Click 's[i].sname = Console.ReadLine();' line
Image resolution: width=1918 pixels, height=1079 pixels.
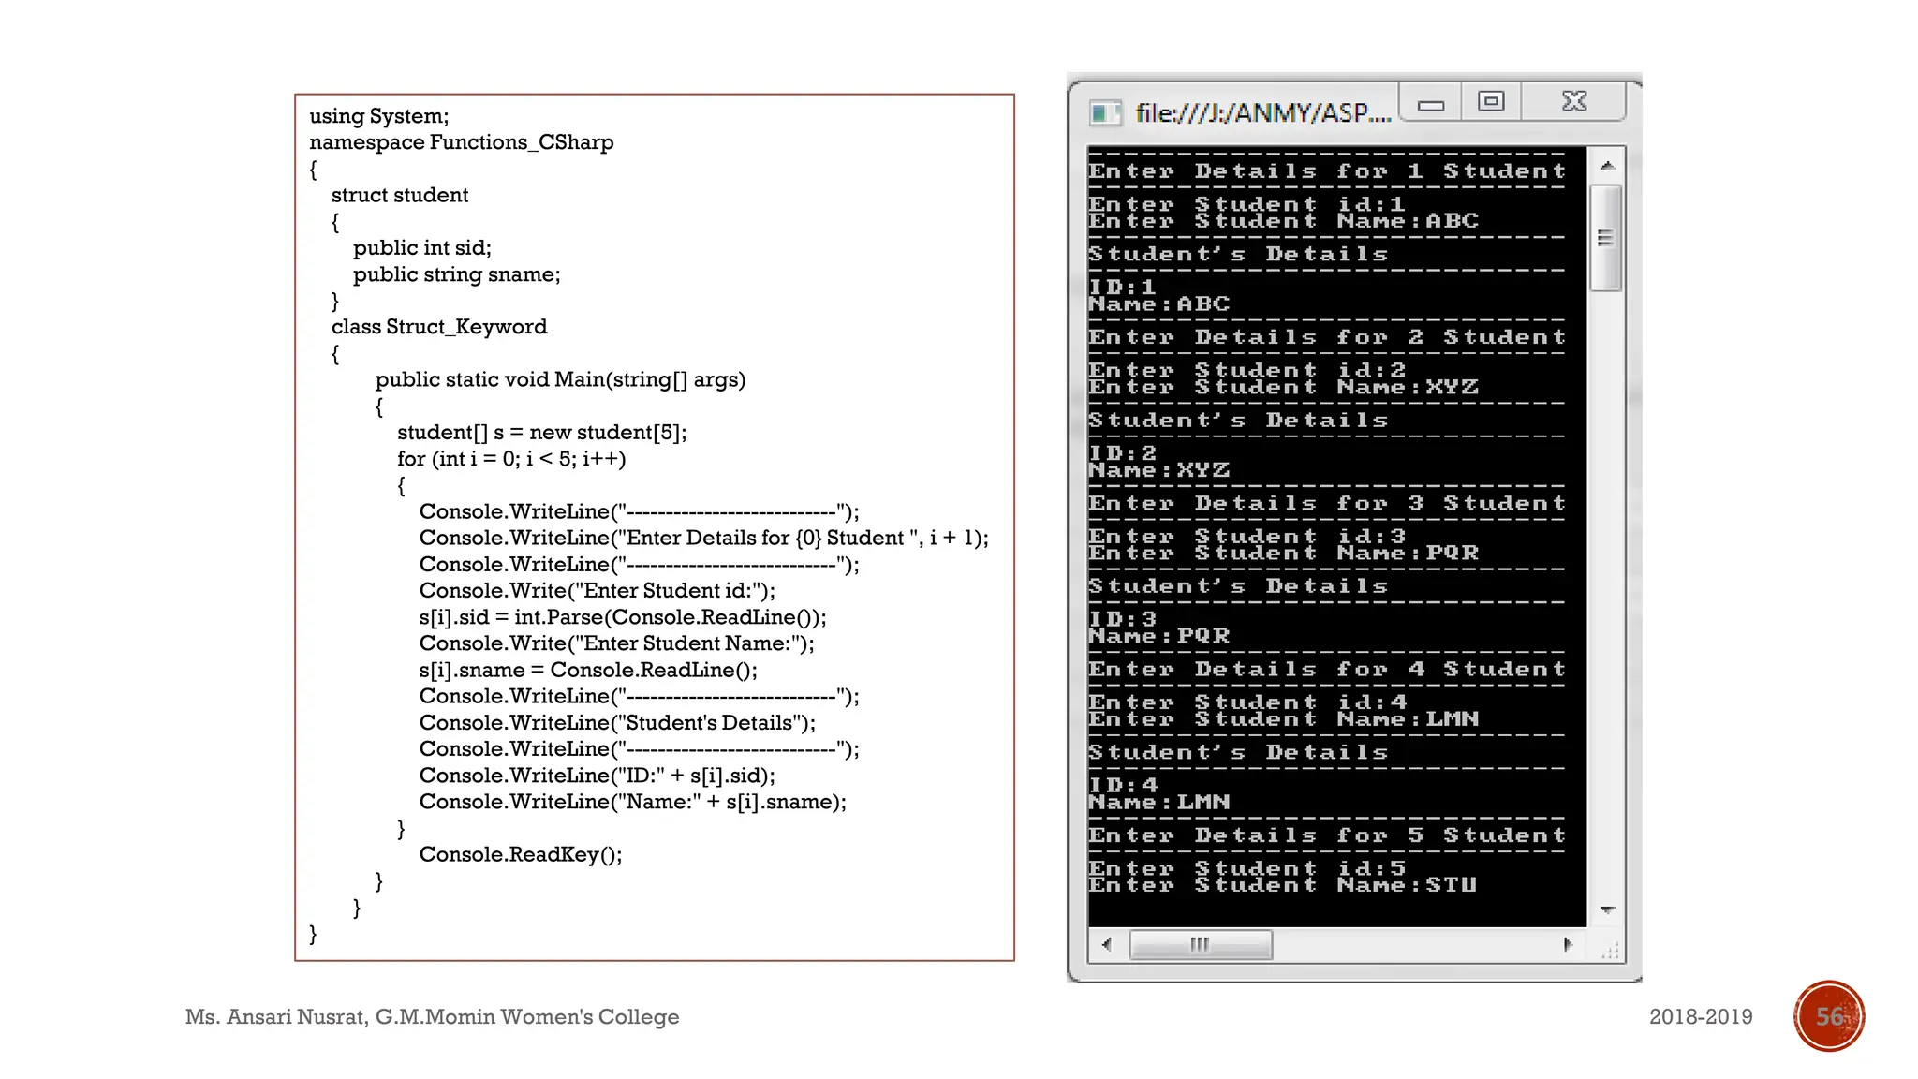pos(588,670)
